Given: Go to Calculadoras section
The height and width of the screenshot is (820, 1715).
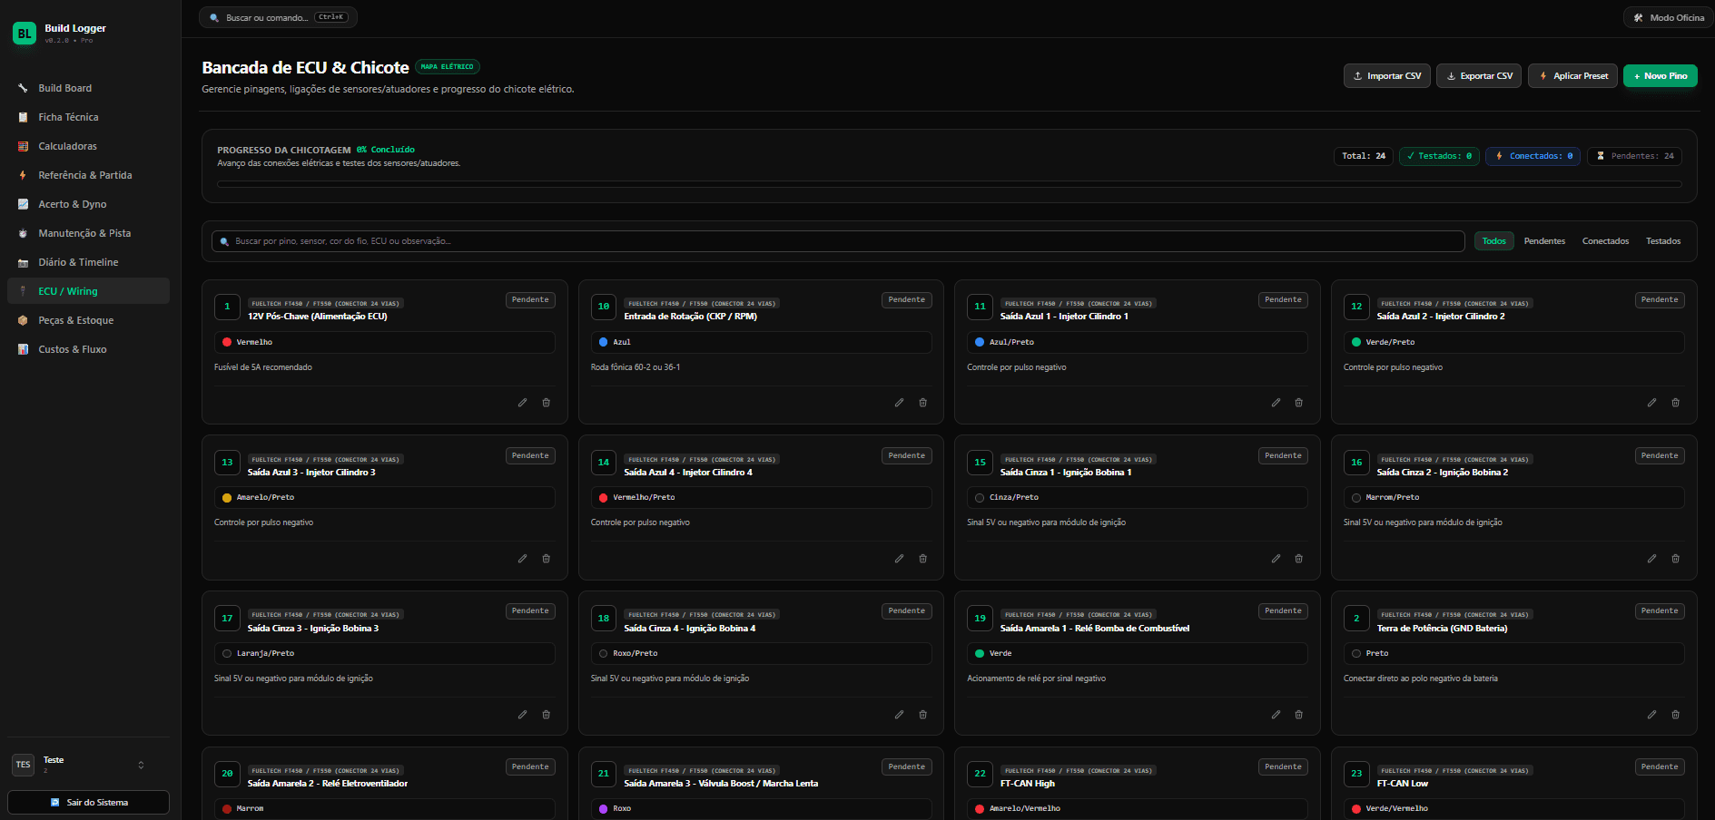Looking at the screenshot, I should [88, 146].
